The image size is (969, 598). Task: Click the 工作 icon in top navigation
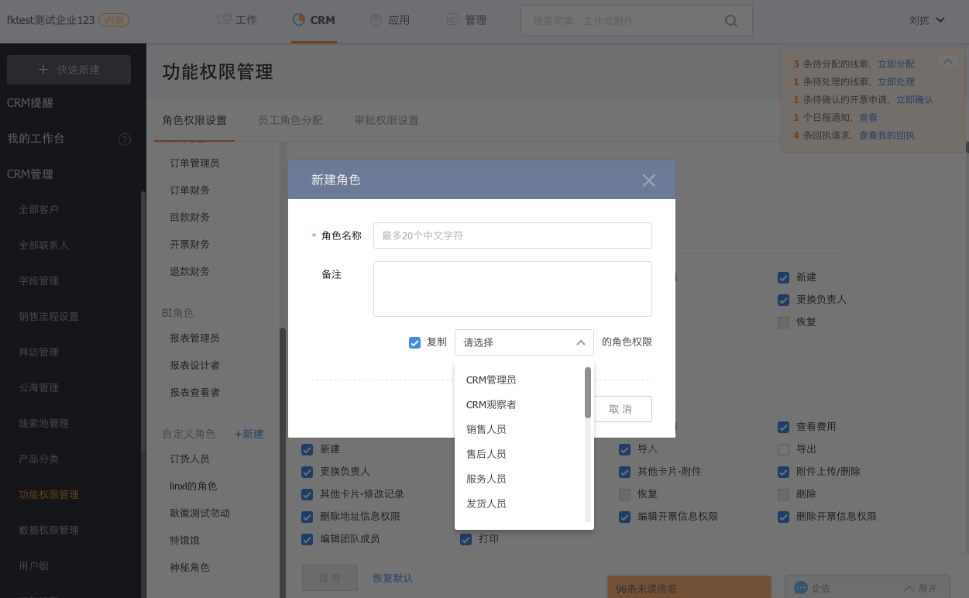225,20
